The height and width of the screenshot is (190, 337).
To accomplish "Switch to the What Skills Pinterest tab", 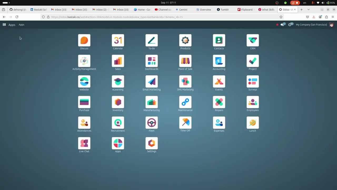I will (266, 9).
